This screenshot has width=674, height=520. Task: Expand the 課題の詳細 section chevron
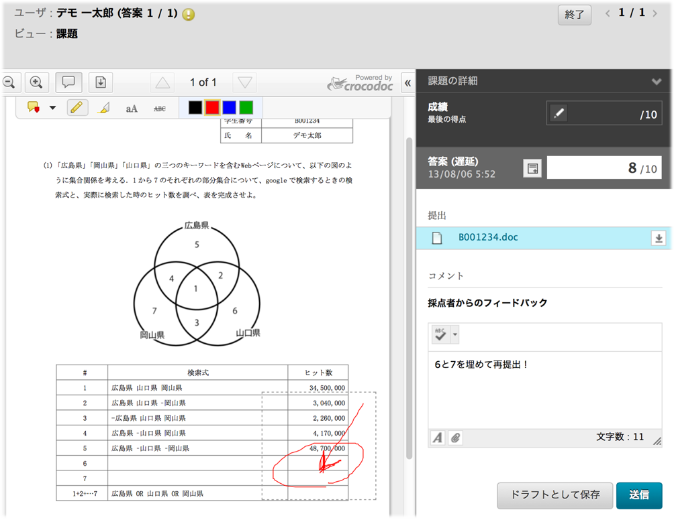(657, 82)
